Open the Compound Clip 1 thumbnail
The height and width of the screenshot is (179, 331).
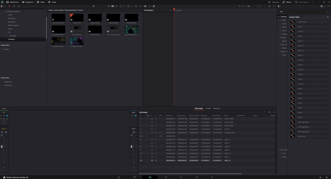pos(58,18)
